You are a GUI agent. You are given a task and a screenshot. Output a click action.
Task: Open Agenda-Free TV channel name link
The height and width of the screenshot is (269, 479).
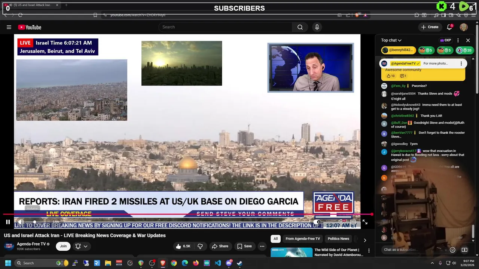[x=31, y=244]
